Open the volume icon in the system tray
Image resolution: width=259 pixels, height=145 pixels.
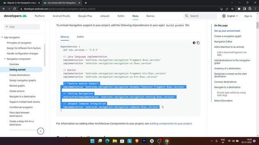(233, 141)
